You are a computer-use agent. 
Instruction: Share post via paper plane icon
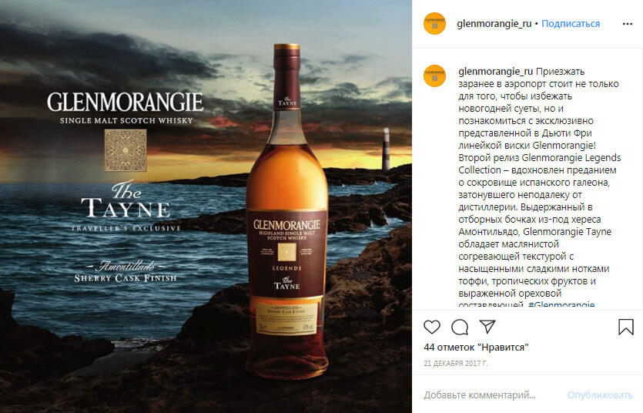pos(487,327)
